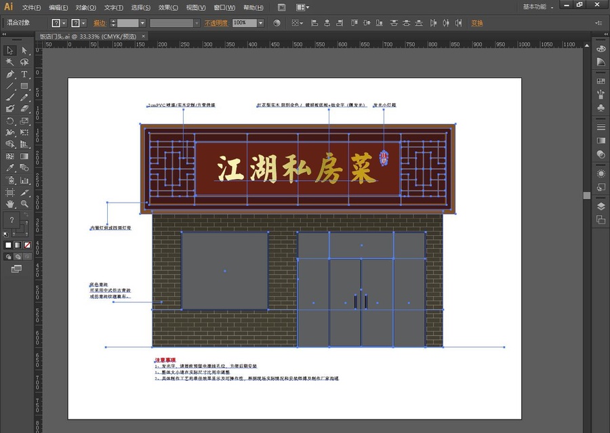Screen dimensions: 610x433
Task: Click vertical align top icon
Action: pos(354,23)
